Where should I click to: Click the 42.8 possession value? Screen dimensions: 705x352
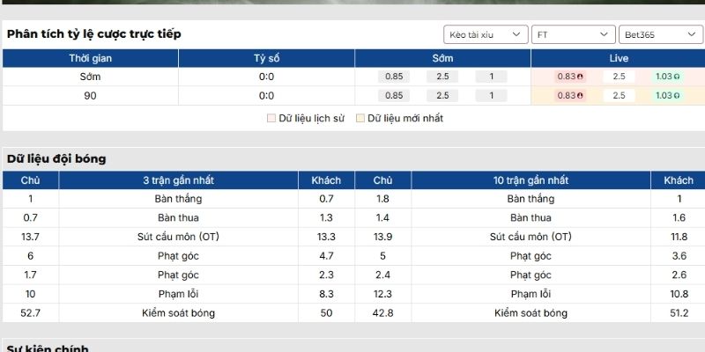pos(383,313)
